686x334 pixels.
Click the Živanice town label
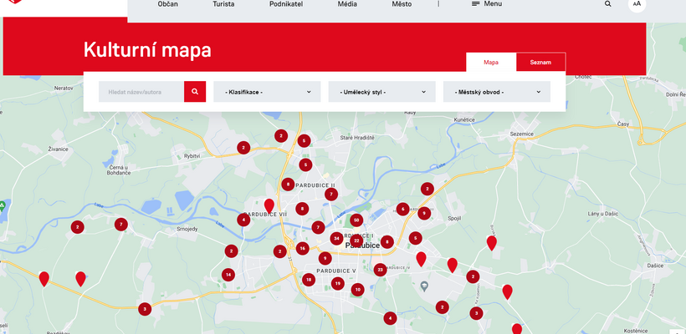(x=59, y=149)
